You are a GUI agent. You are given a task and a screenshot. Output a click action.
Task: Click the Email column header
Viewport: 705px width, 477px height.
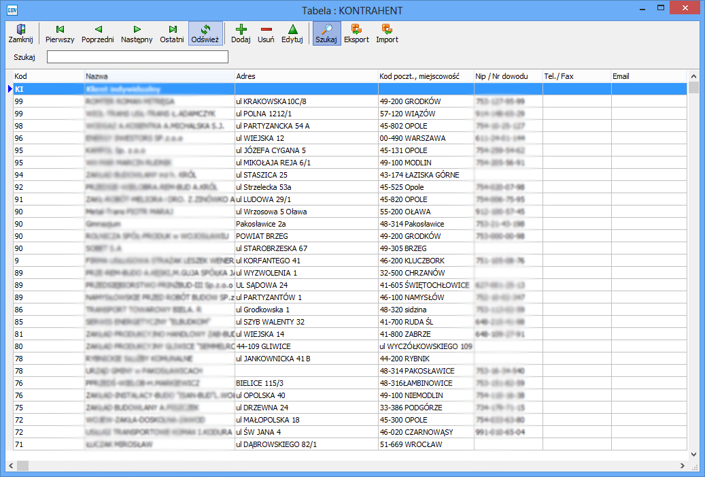pyautogui.click(x=649, y=76)
